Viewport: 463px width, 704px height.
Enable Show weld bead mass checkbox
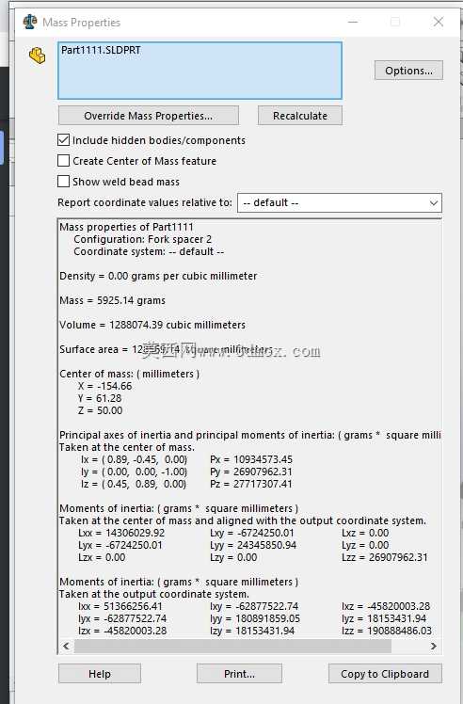pos(64,182)
